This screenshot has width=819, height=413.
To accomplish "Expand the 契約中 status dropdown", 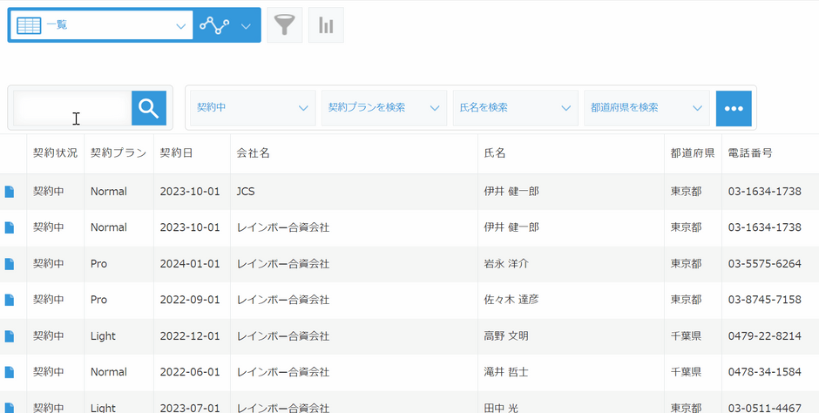I will (x=253, y=108).
